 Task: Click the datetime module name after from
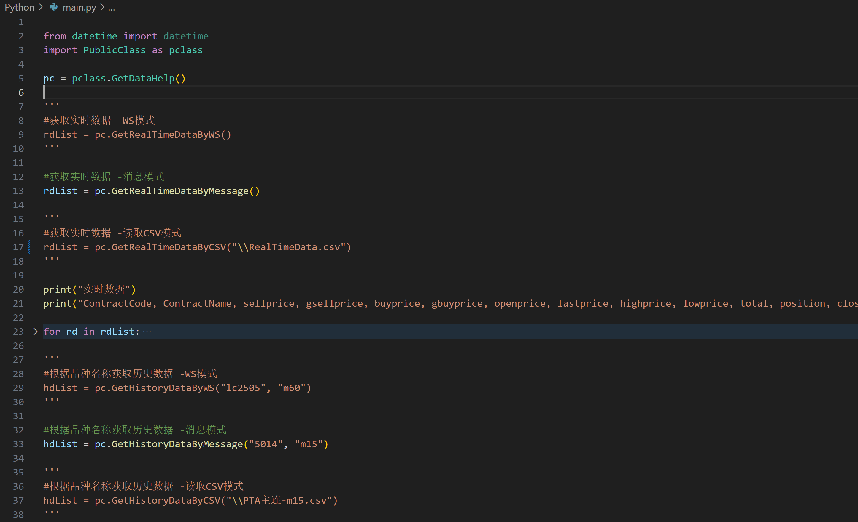coord(94,36)
